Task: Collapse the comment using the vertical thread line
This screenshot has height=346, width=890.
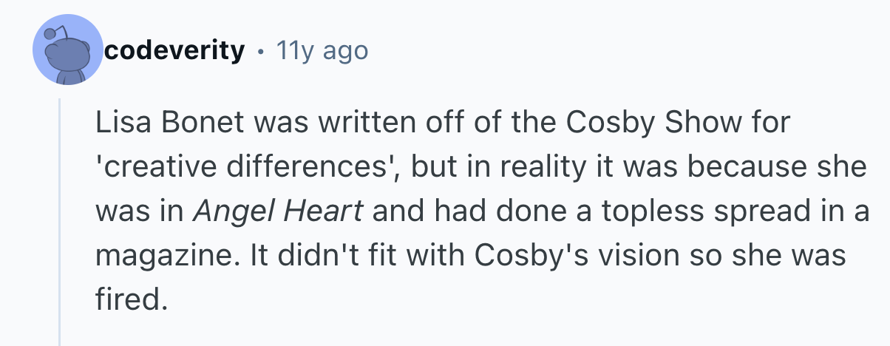Action: click(60, 222)
